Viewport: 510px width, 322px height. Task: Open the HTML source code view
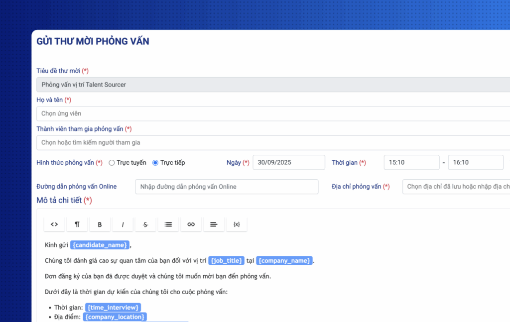point(54,224)
